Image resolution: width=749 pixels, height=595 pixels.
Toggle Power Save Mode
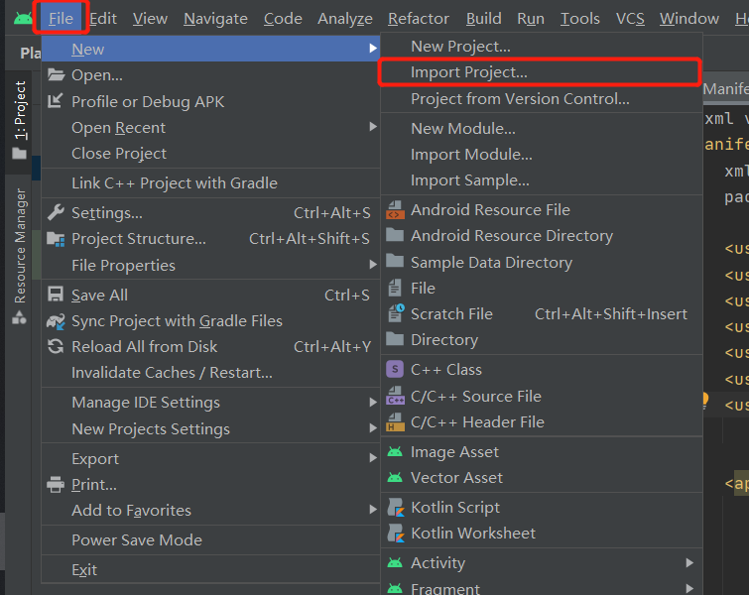pyautogui.click(x=210, y=540)
